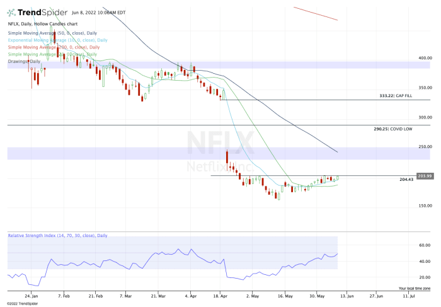Toggle the Exponential Moving Average 10 legend entry
This screenshot has width=441, height=307.
pyautogui.click(x=57, y=40)
